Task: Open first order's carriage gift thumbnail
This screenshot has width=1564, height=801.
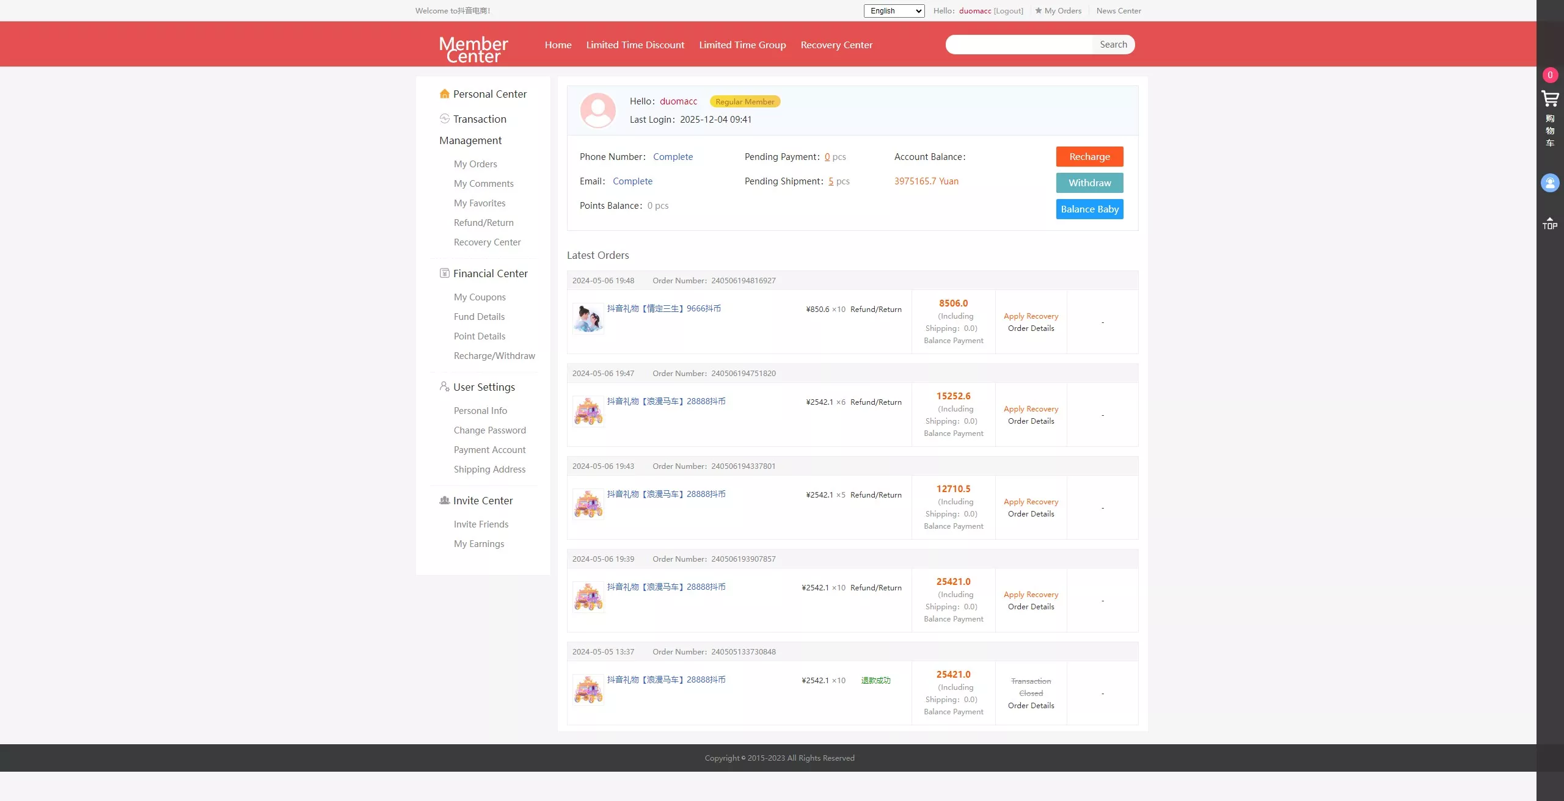Action: (x=588, y=411)
